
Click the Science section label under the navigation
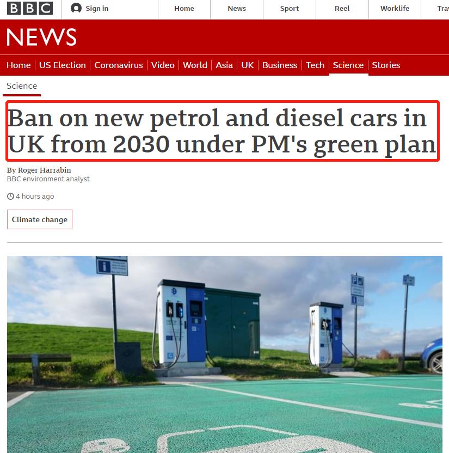[x=22, y=86]
